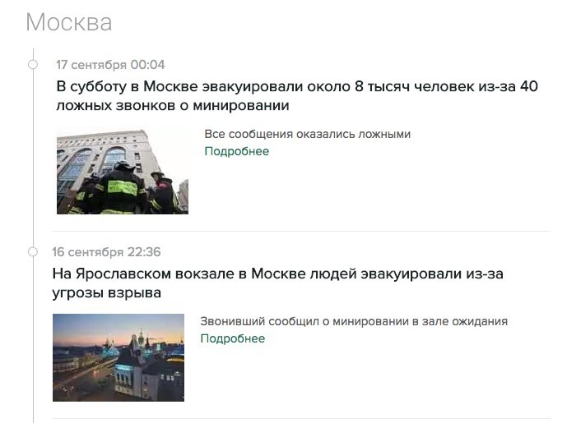This screenshot has height=423, width=567.
Task: Click Подробнее under Звонивший сообщил о минировании
Action: (233, 338)
